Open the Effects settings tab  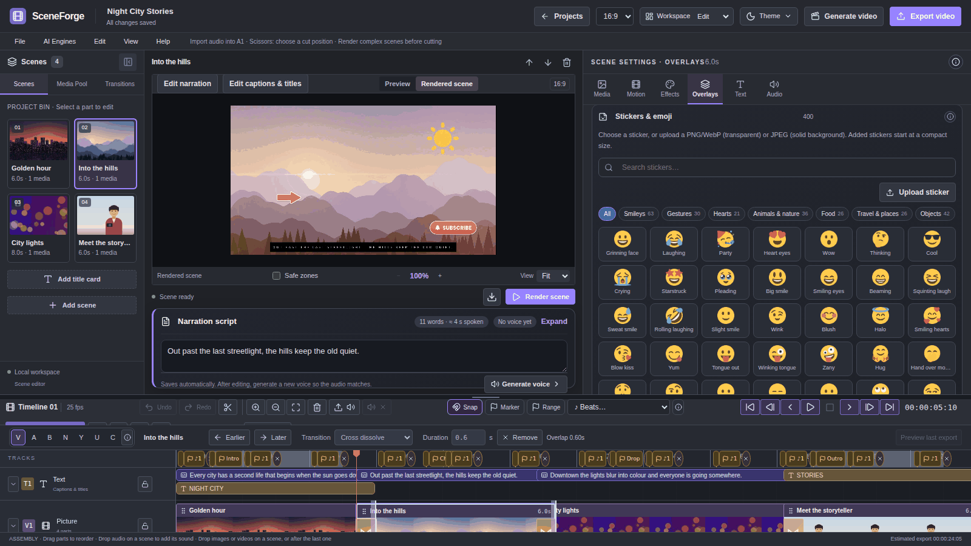[x=670, y=89]
